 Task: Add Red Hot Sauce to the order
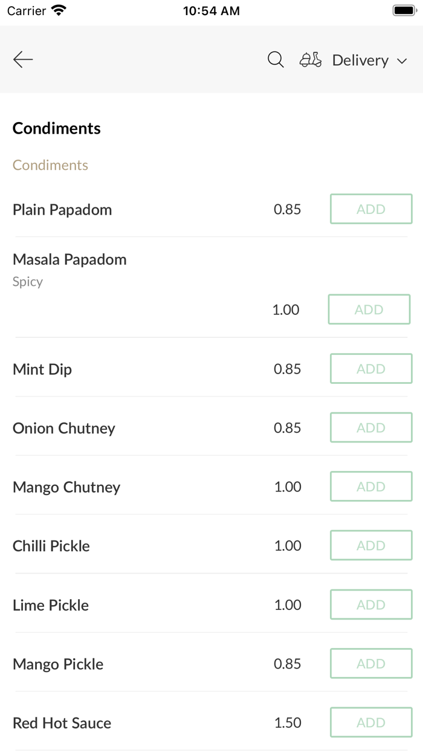tap(370, 722)
